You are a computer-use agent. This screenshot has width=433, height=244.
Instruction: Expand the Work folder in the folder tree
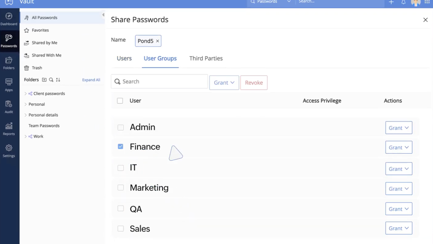coord(26,136)
